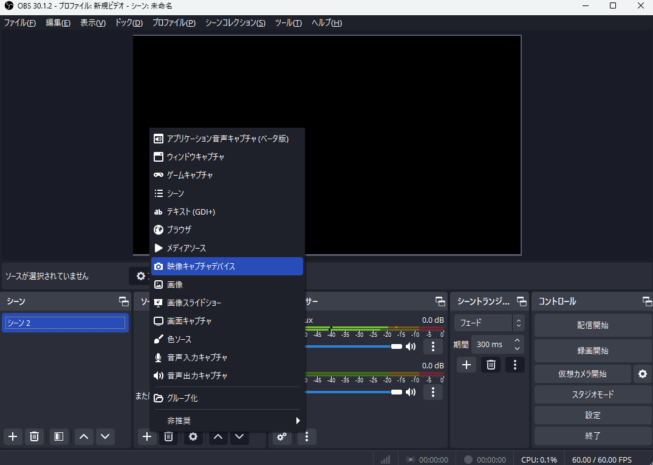The image size is (653, 465).
Task: Mute the second mixer track speaker icon
Action: point(411,392)
